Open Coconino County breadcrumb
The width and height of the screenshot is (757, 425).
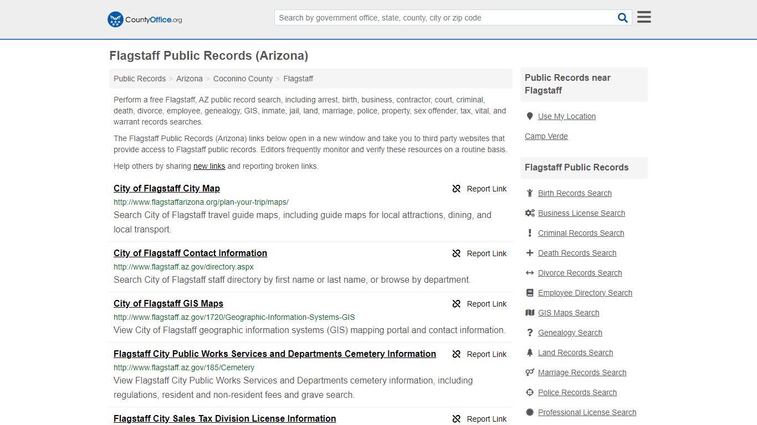[x=243, y=79]
